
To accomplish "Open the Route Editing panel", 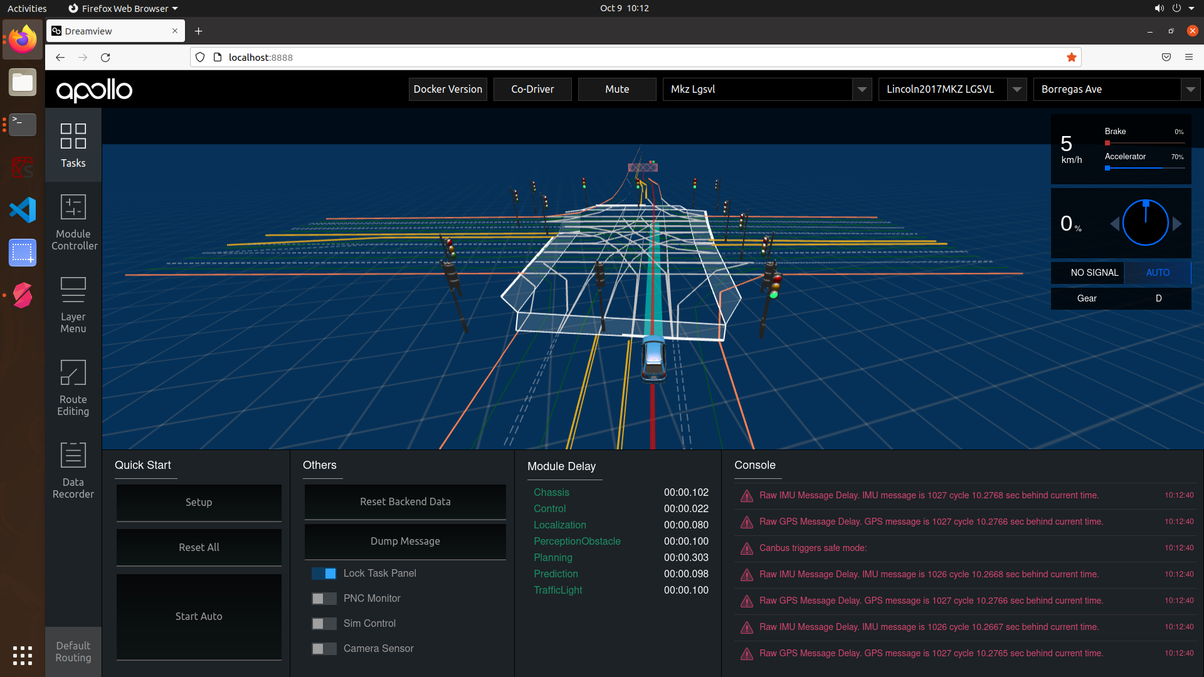I will (73, 388).
